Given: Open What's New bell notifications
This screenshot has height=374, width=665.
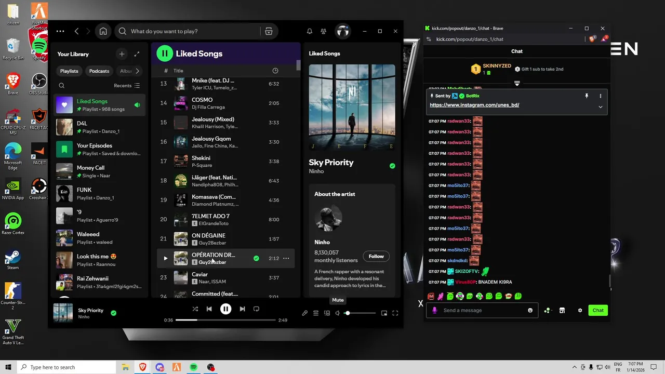Looking at the screenshot, I should (x=310, y=31).
